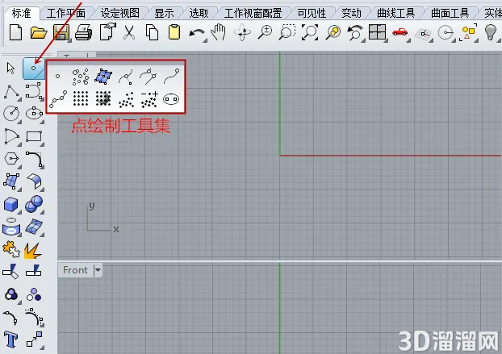Choose the divide curve by points icon

coord(58,99)
